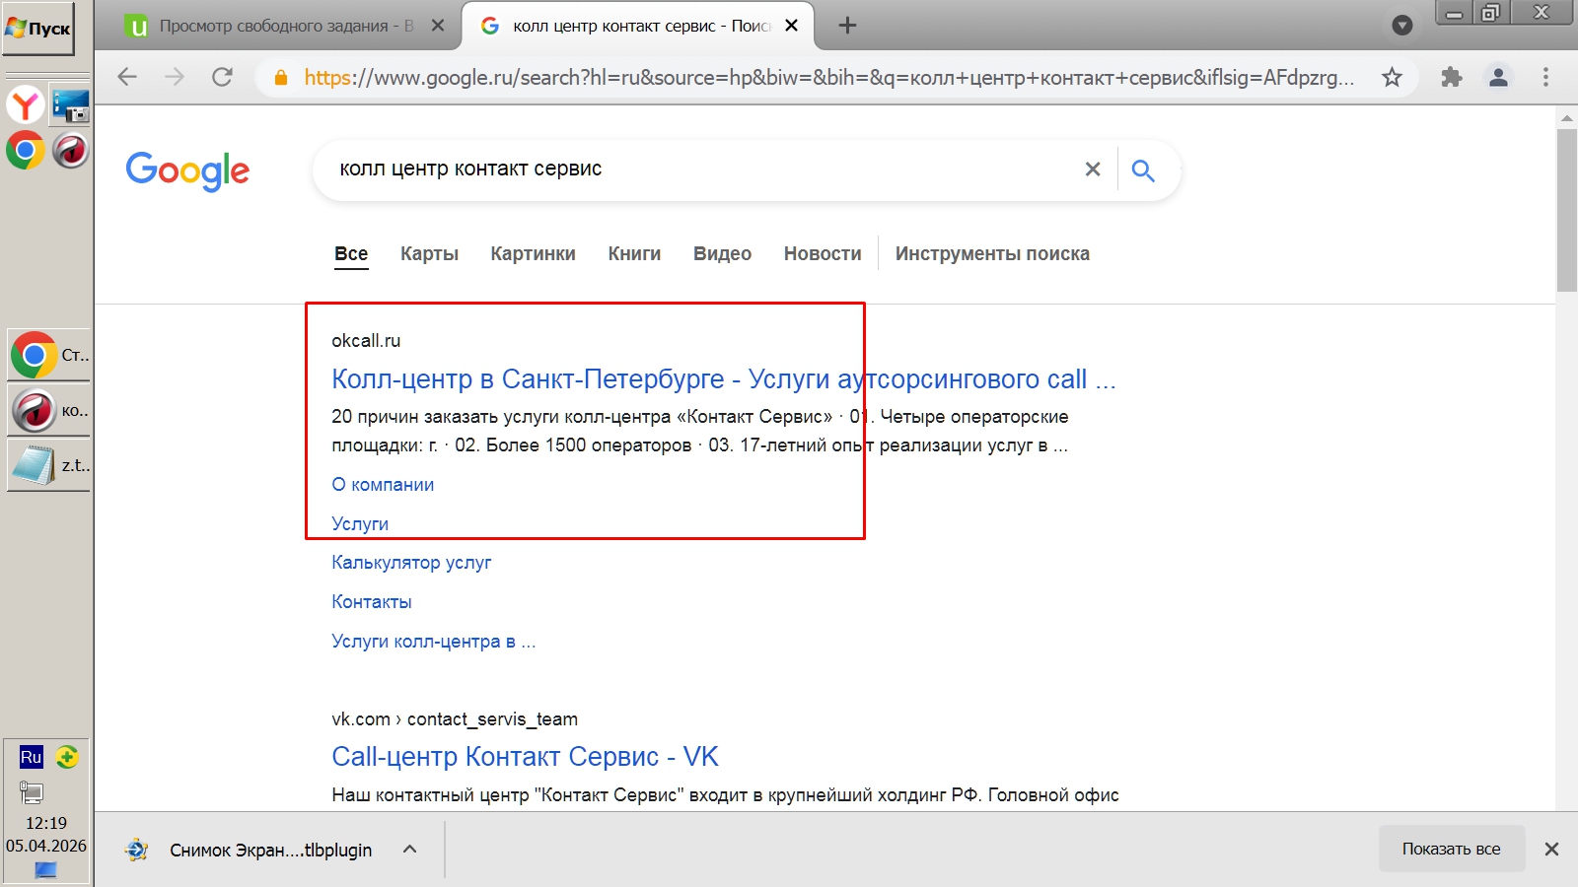Click the green tray icon beside Ru
1578x887 pixels.
67,757
